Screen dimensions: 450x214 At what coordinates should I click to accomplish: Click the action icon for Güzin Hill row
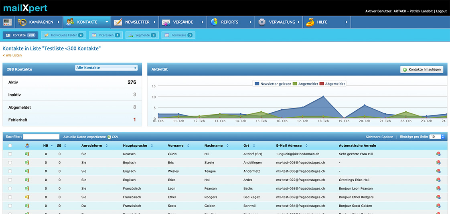pos(438,154)
